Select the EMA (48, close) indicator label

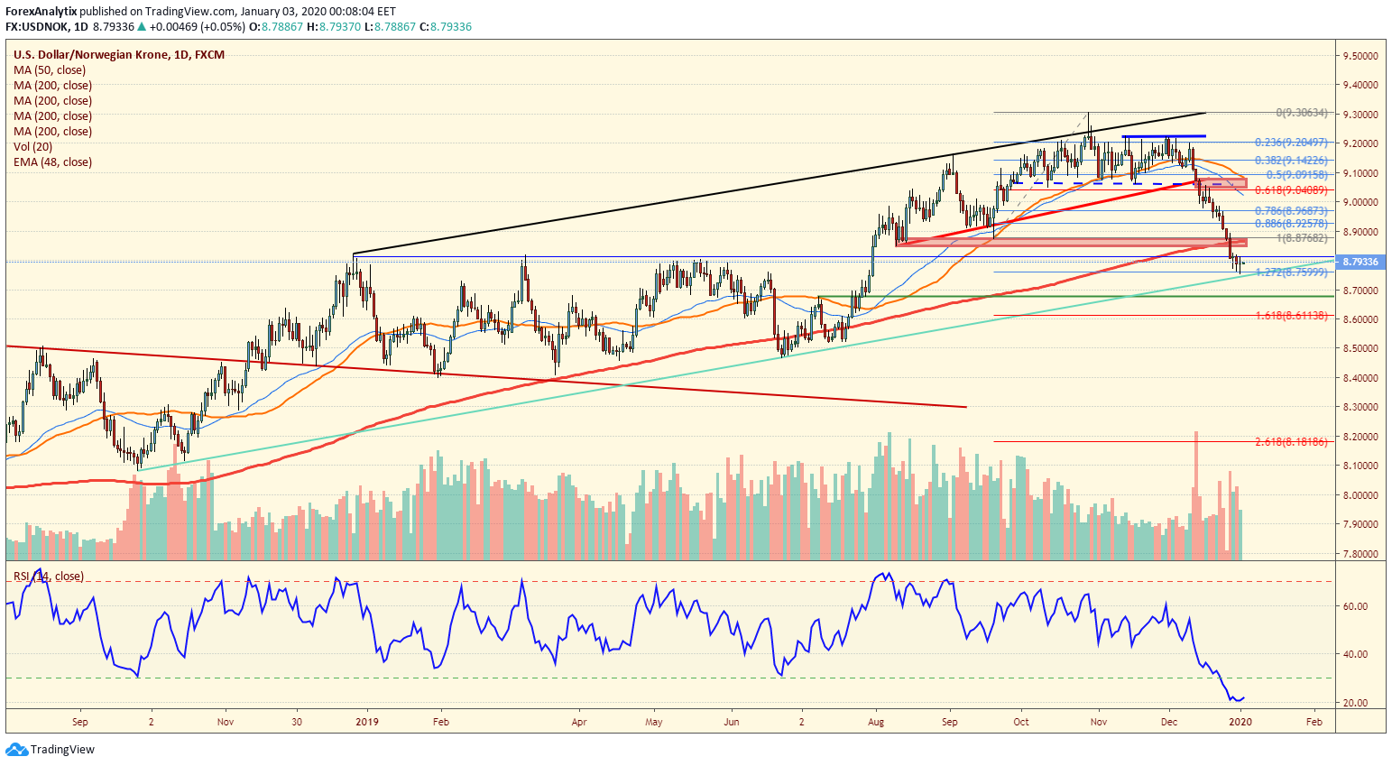52,162
